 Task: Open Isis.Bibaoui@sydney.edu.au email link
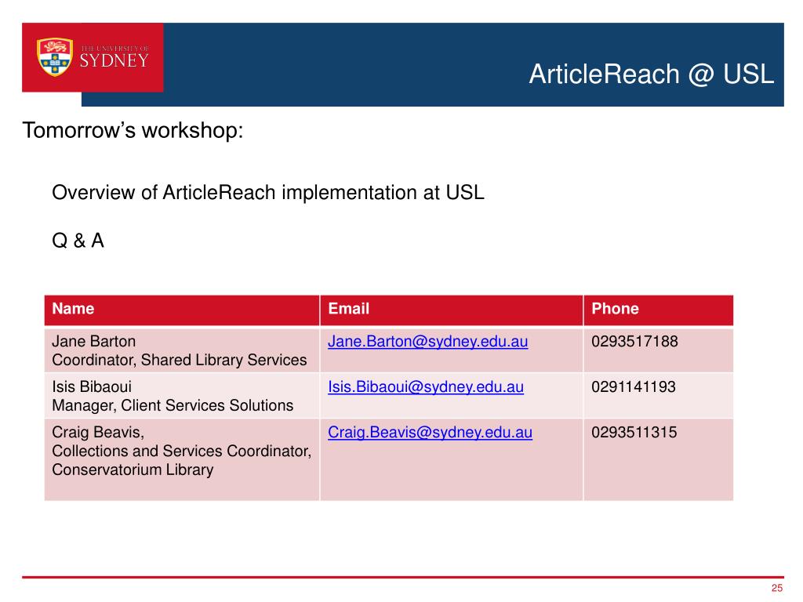(426, 387)
